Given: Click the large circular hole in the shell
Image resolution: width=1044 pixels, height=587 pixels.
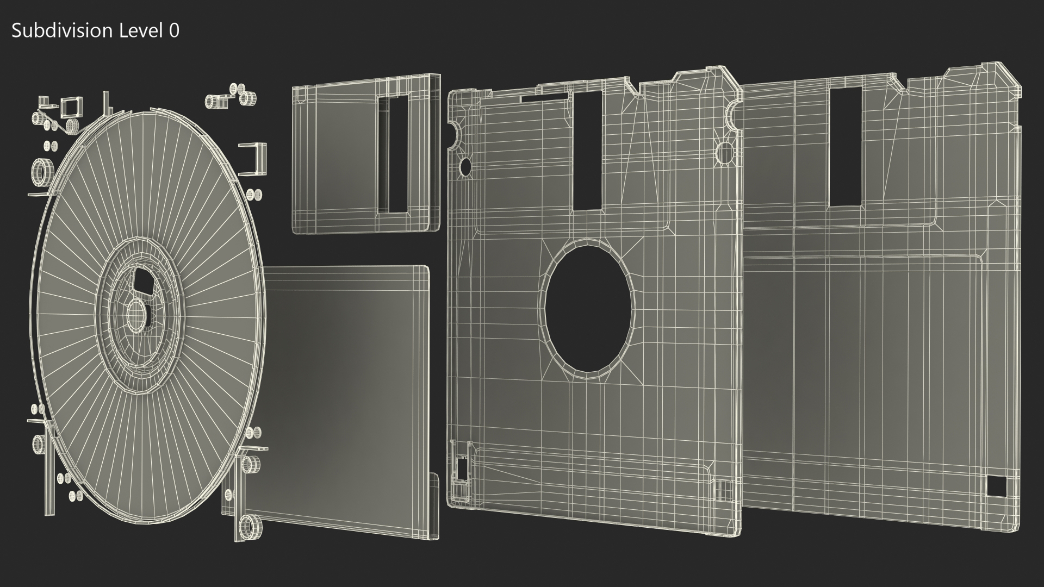Looking at the screenshot, I should click(x=588, y=308).
